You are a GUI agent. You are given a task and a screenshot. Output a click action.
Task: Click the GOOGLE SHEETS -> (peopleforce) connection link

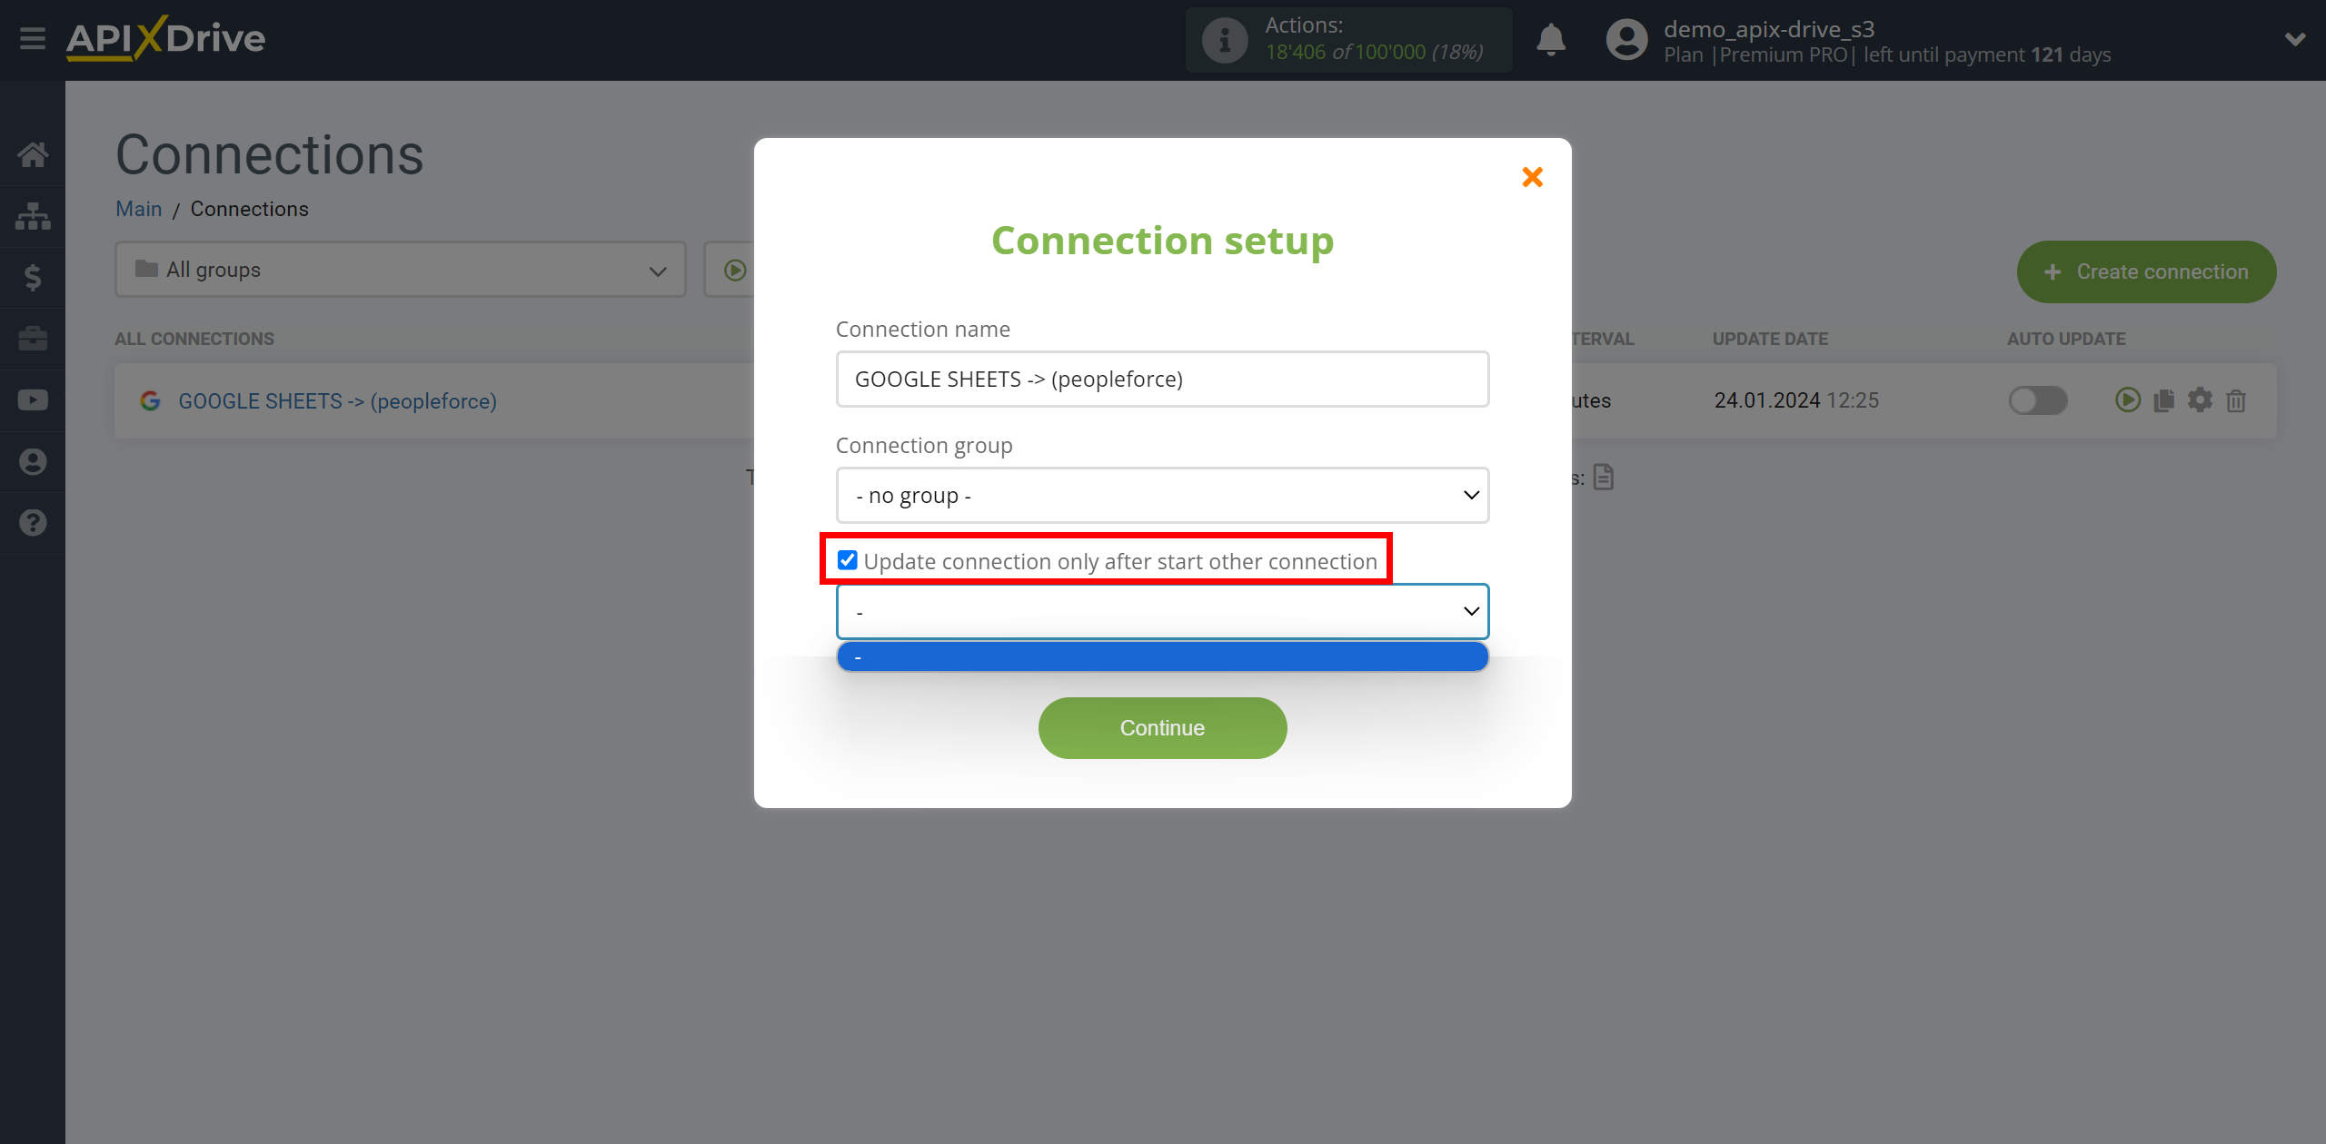(337, 400)
